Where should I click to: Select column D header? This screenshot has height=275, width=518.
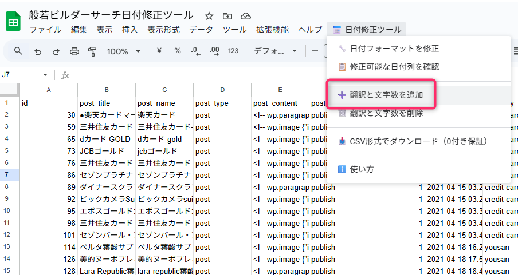222,90
